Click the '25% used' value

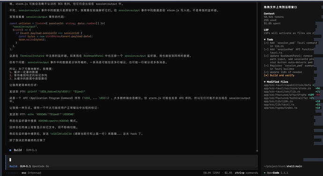[x=270, y=20]
